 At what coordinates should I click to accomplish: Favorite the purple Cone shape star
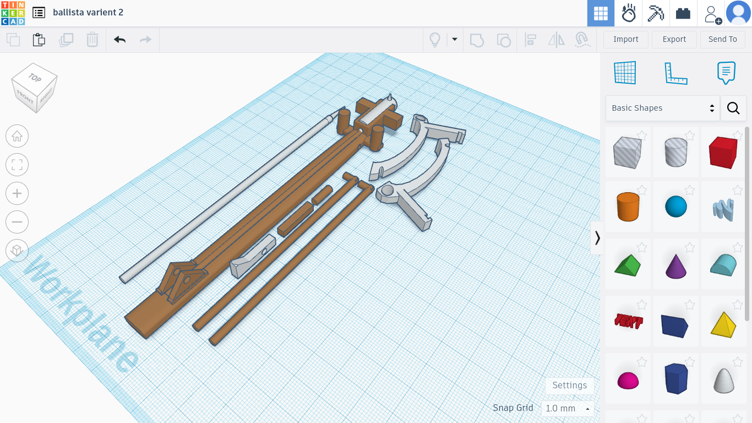pyautogui.click(x=689, y=247)
